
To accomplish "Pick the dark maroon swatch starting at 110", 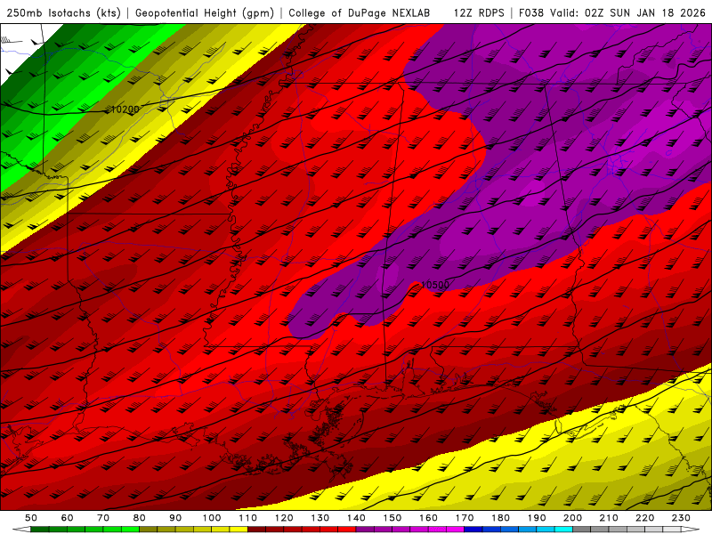I will point(257,530).
